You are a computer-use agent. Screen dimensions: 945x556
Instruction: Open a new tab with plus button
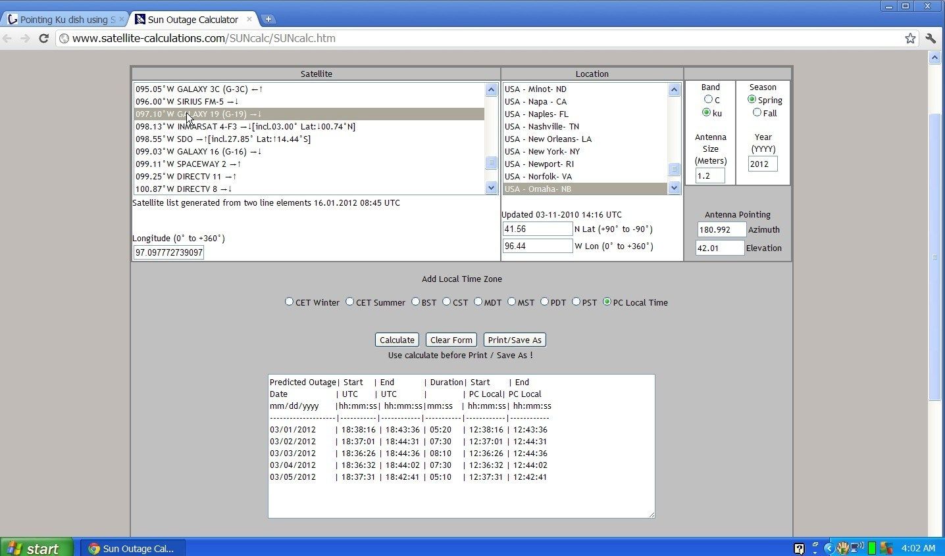coord(268,19)
